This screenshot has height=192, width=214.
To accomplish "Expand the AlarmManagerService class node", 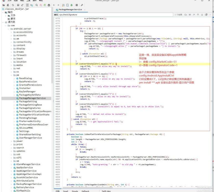I will point(11,164).
